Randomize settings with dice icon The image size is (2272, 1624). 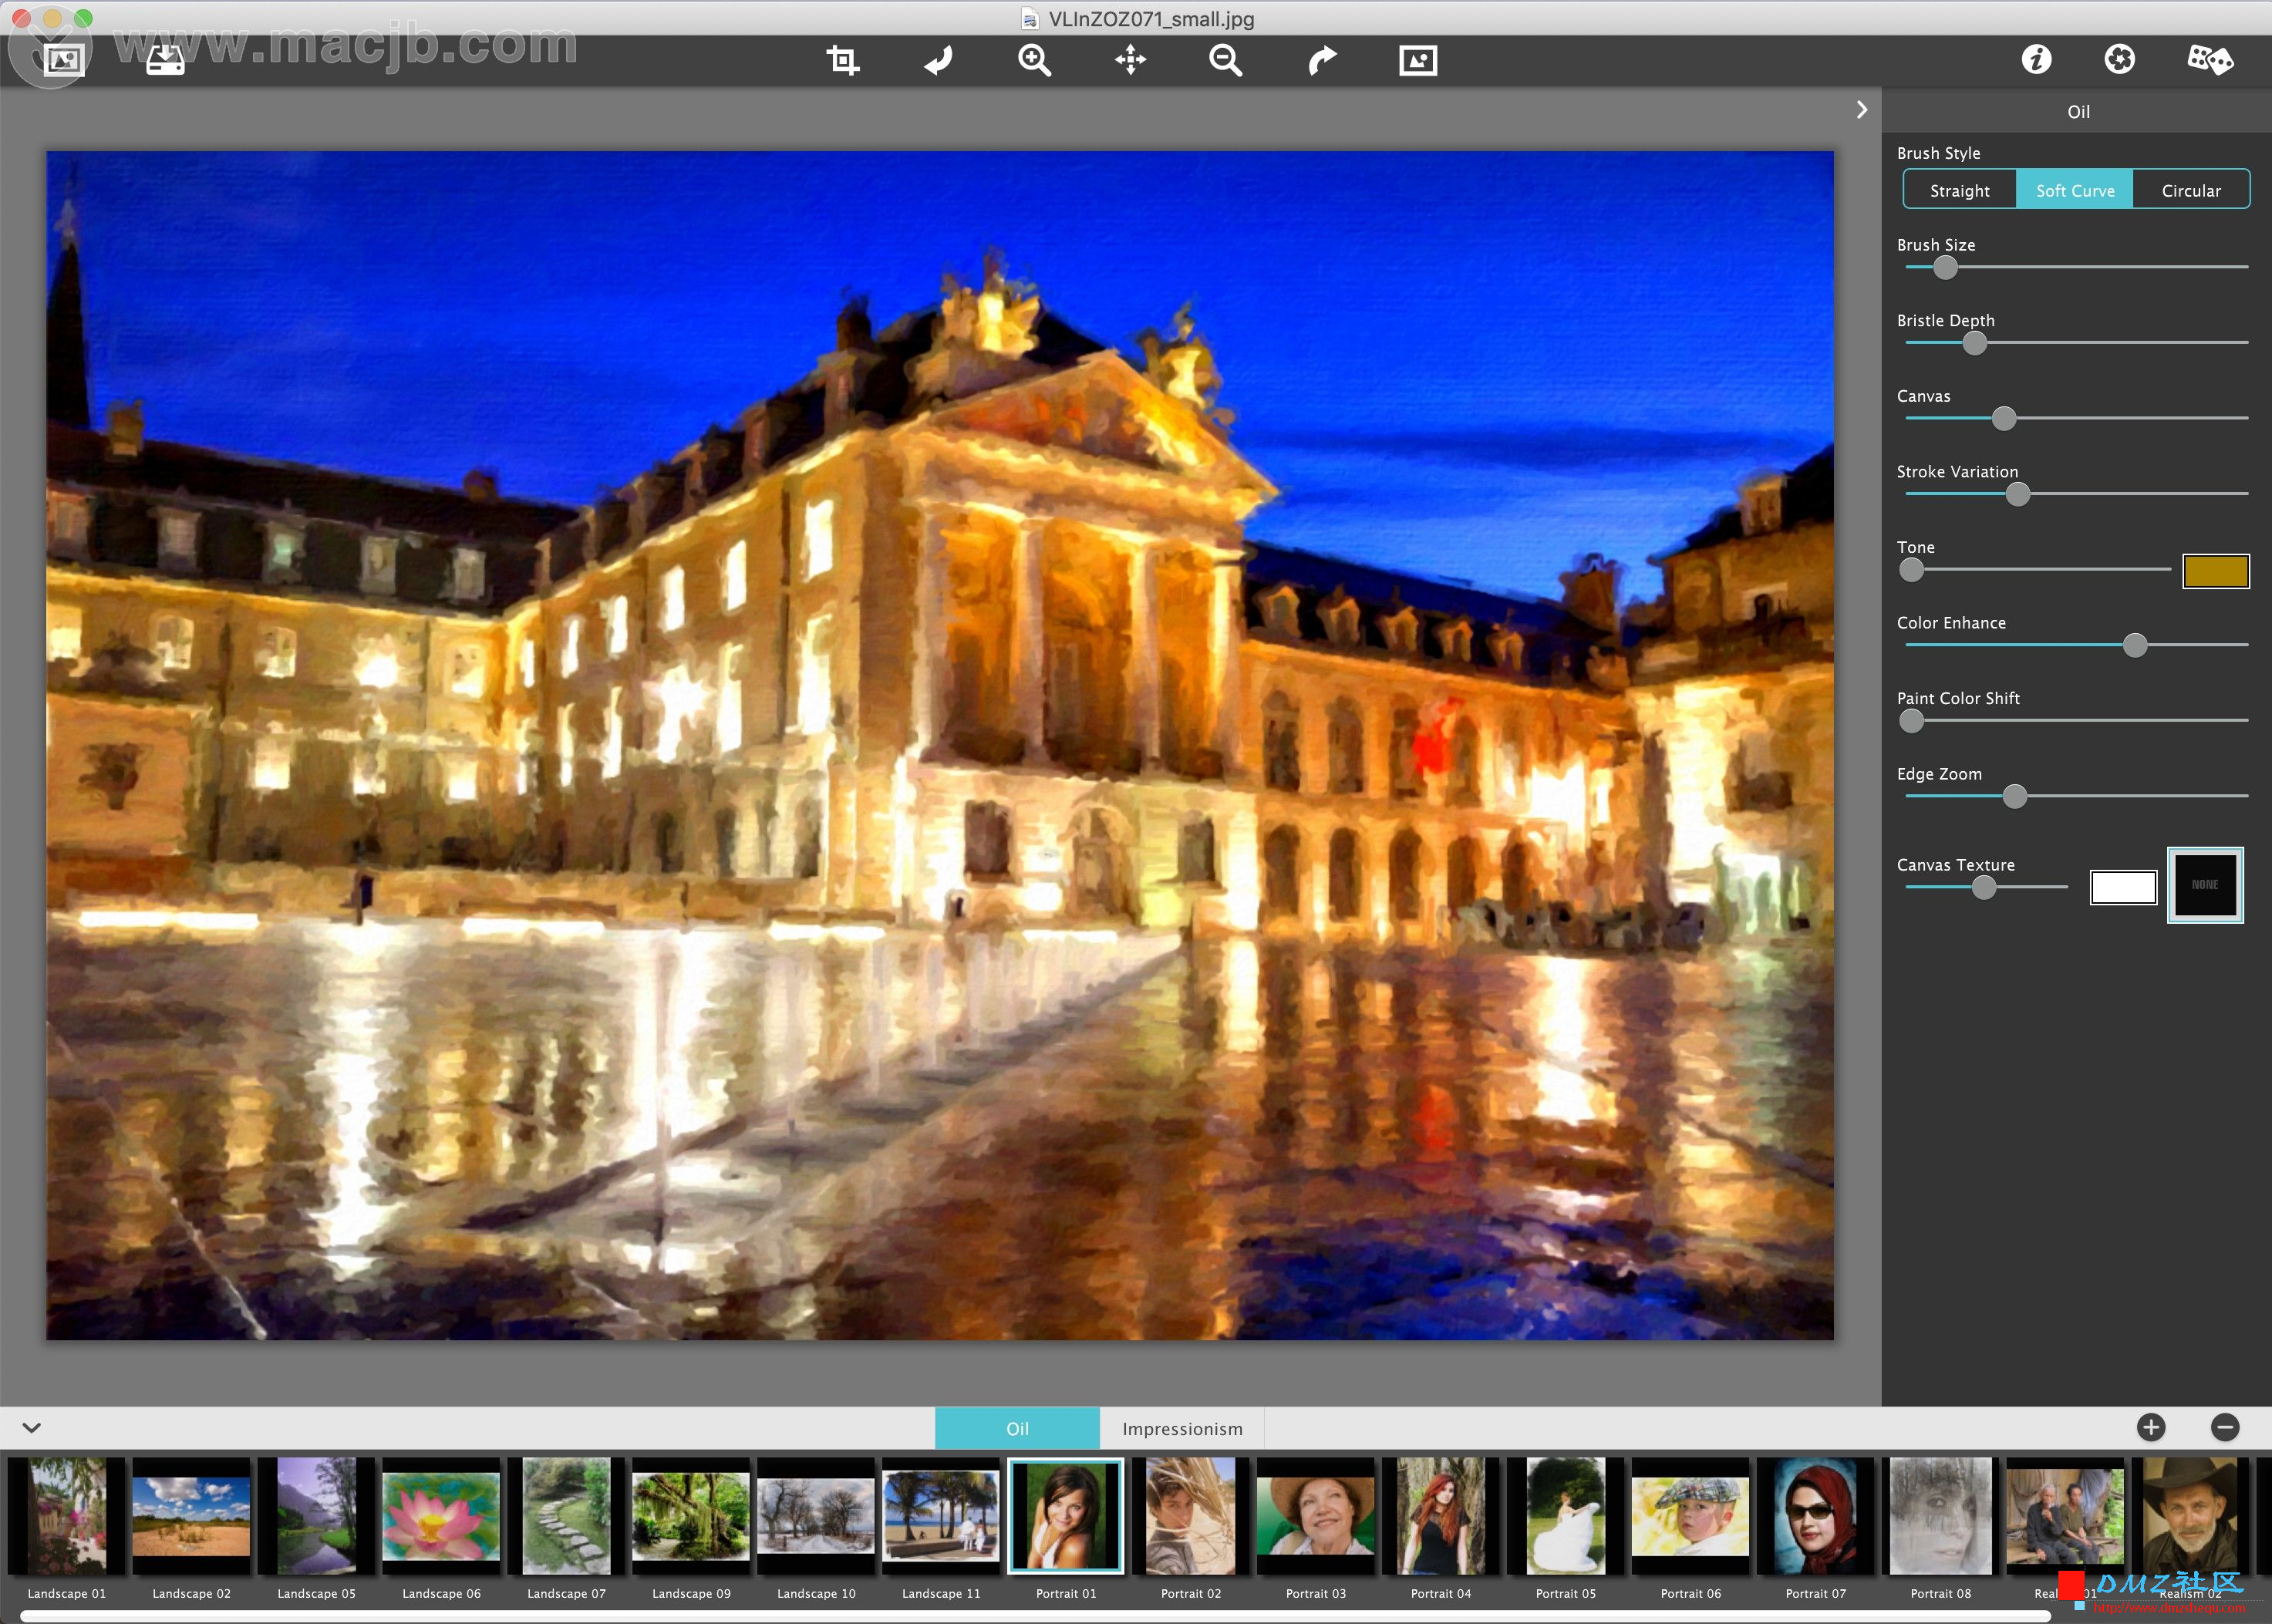coord(2209,59)
